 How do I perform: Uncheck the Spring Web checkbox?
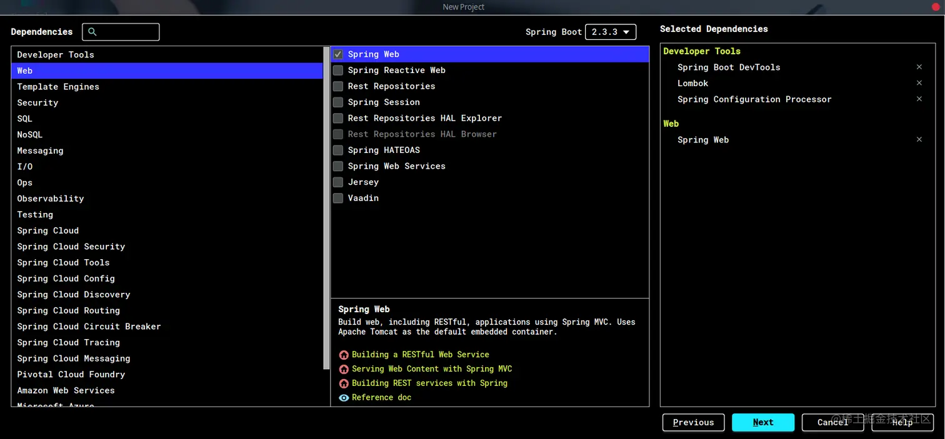click(338, 54)
